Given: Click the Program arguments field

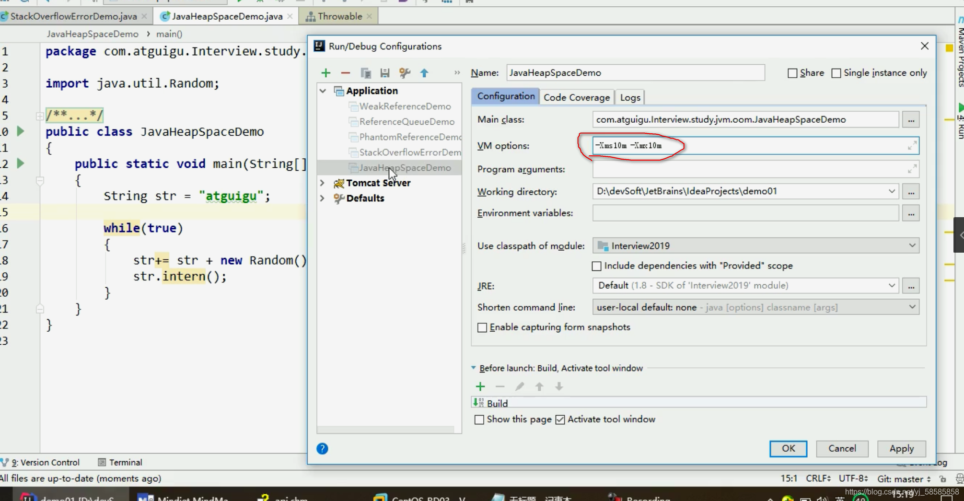Looking at the screenshot, I should (755, 169).
